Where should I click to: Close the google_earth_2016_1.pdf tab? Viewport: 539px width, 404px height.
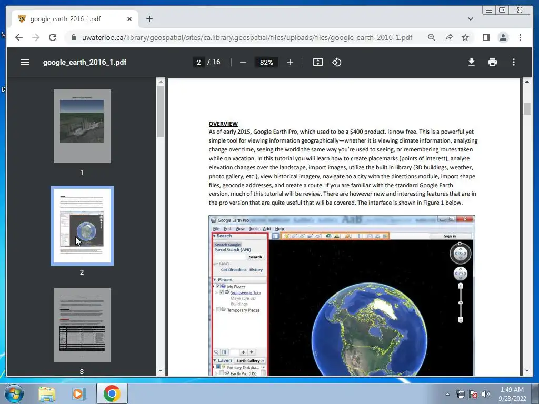coord(129,19)
